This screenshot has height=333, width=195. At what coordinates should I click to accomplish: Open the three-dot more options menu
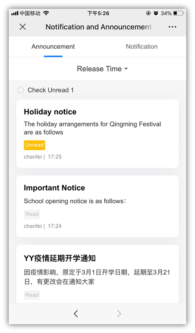pos(172,27)
